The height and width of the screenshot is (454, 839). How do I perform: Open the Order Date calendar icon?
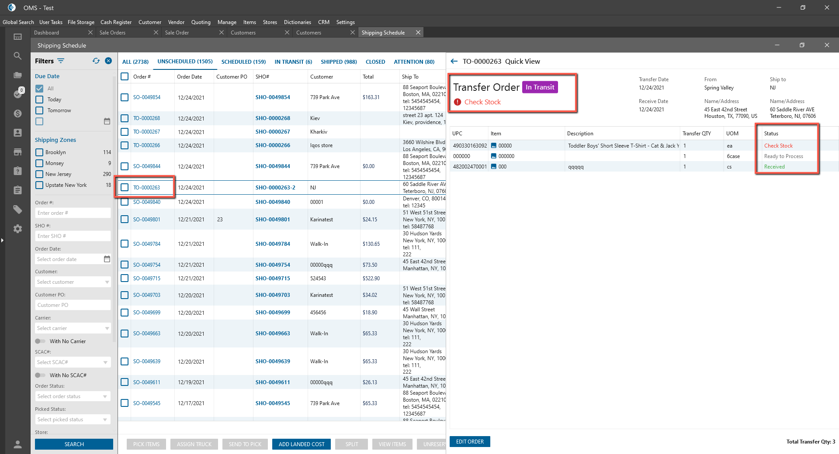tap(107, 259)
